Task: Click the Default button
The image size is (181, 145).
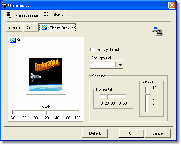Action: 95,133
